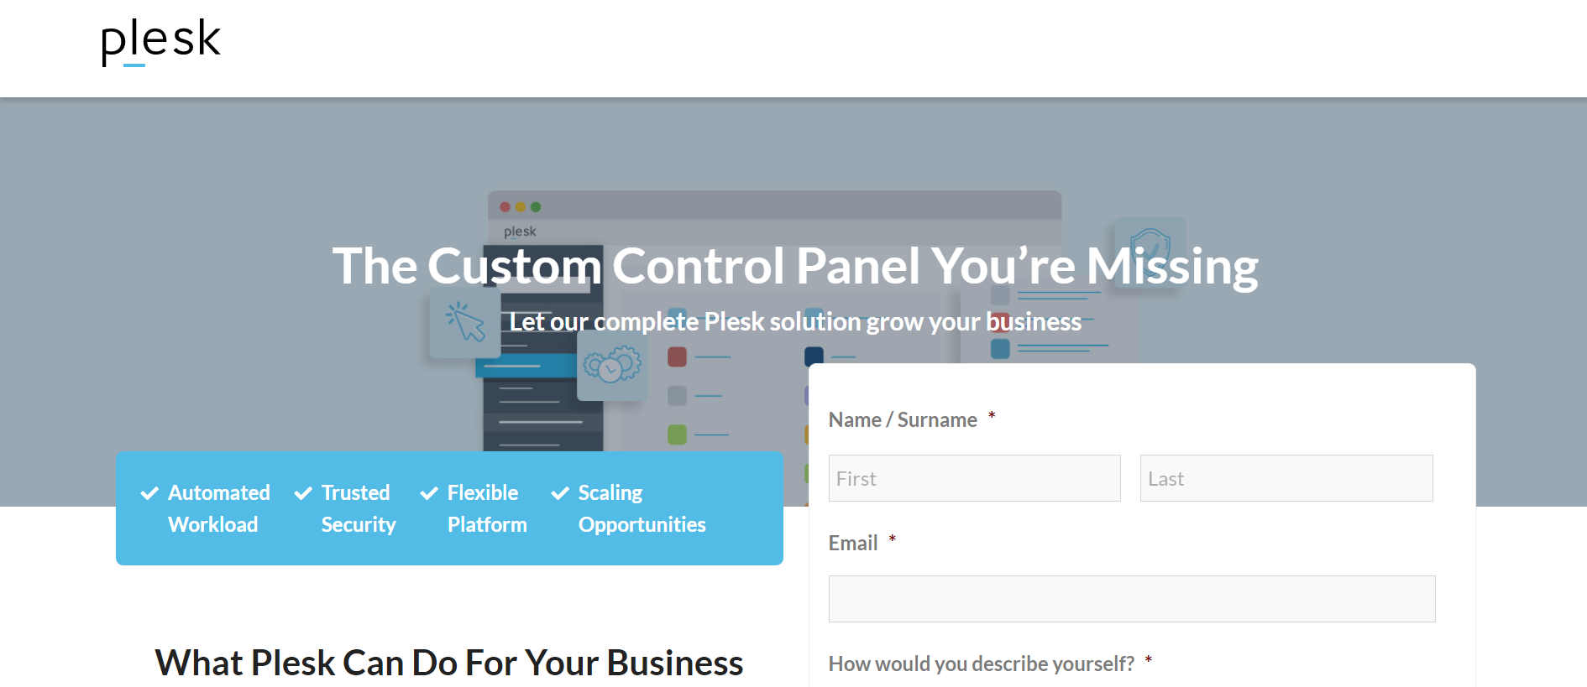The width and height of the screenshot is (1587, 687).
Task: Click the Name / Surname field label
Action: click(903, 419)
